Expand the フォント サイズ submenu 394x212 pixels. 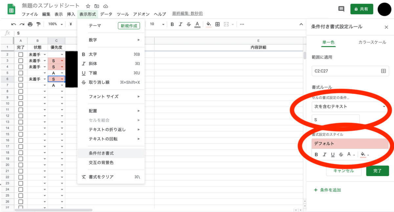(x=111, y=97)
